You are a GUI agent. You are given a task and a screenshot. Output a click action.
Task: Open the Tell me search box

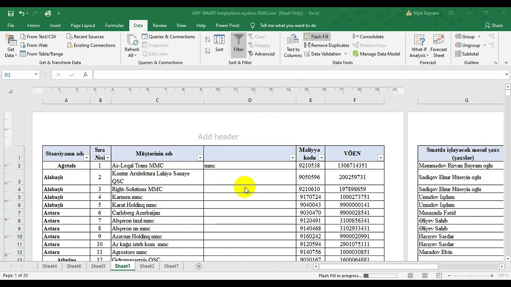pyautogui.click(x=287, y=26)
